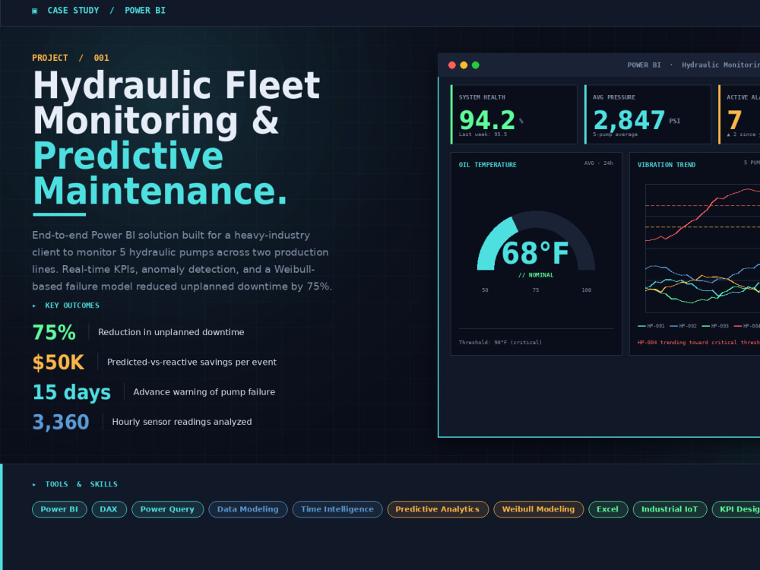Click the triangle marker before TOOLS & SKILLS
The height and width of the screenshot is (570, 760).
(34, 484)
